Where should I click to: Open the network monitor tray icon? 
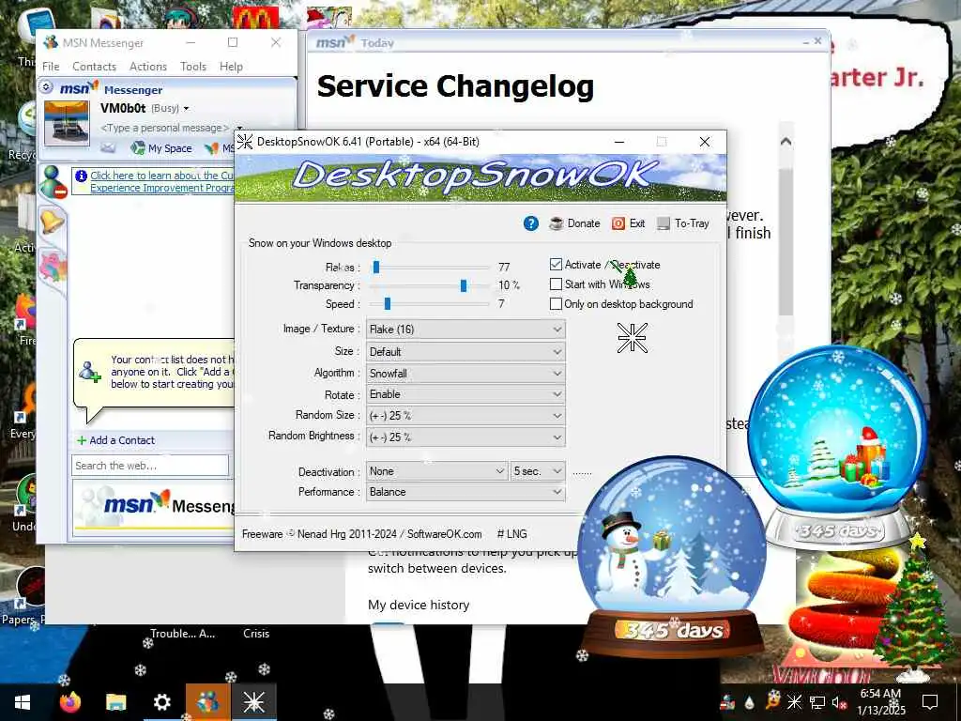click(x=817, y=702)
